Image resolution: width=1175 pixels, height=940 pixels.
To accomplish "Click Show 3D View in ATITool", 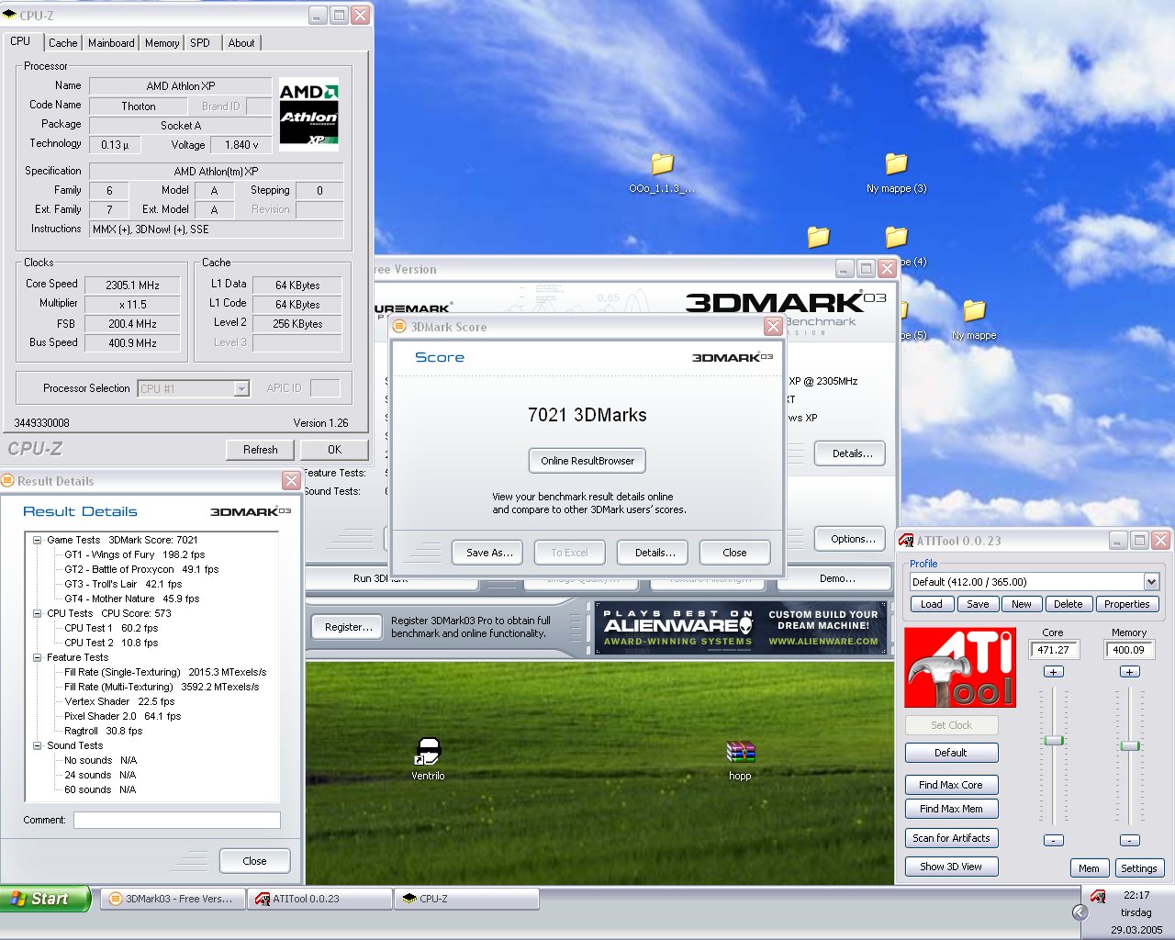I will click(x=951, y=867).
